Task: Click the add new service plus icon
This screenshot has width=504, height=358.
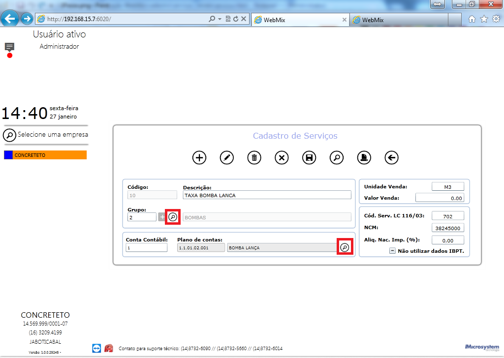Action: [199, 158]
